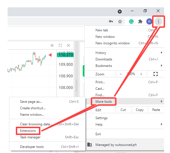Click the 110.570 current price label
This screenshot has height=153, width=170.
[66, 55]
